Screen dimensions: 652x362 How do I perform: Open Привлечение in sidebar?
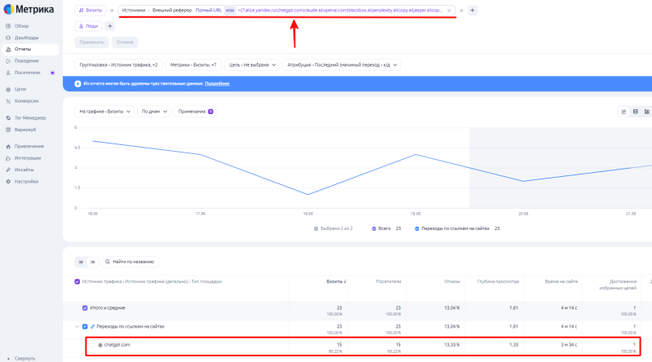coord(29,146)
